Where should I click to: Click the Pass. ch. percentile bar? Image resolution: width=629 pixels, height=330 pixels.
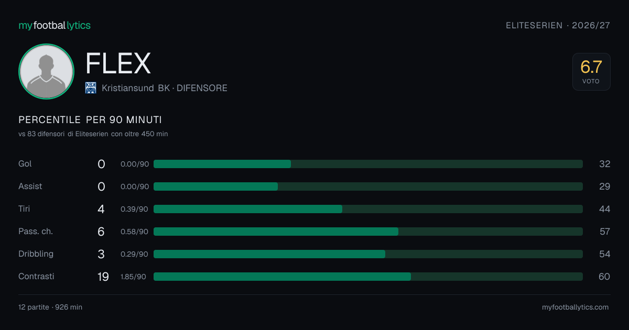[368, 232]
